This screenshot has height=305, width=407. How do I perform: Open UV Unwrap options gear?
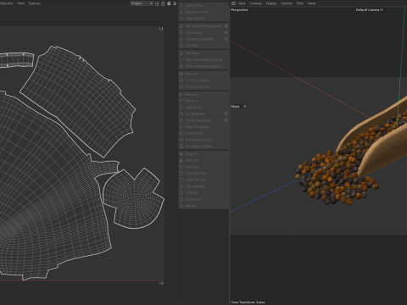click(226, 32)
